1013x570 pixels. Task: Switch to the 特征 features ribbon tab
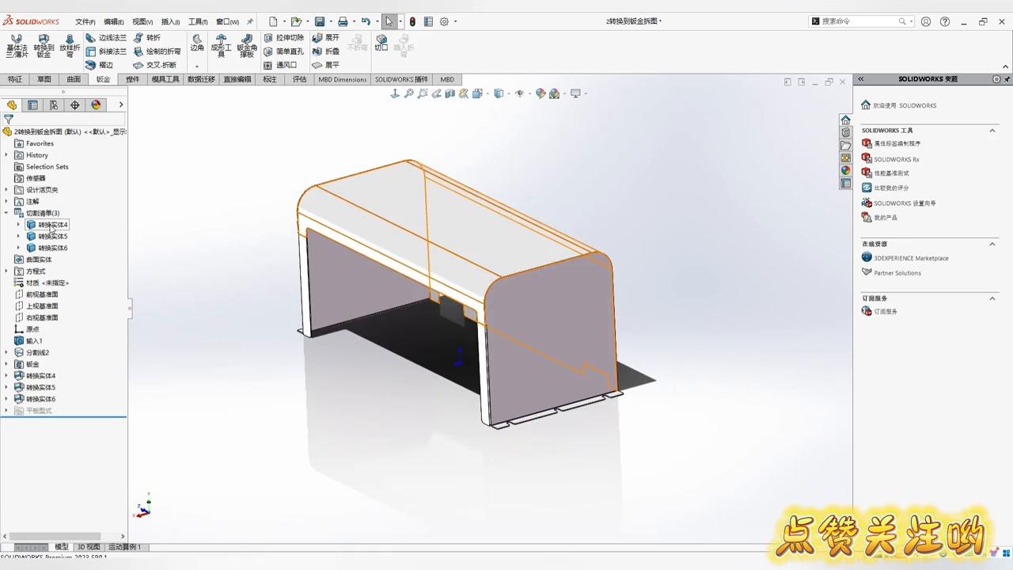click(x=15, y=79)
